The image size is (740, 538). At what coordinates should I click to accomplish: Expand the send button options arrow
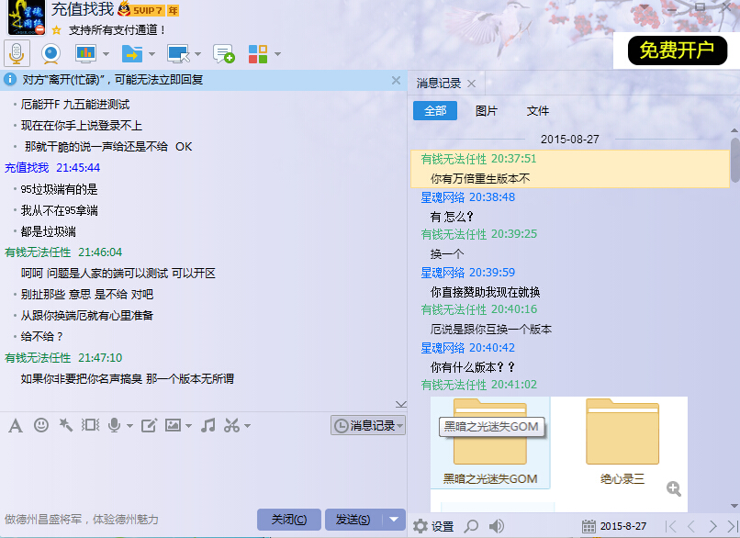point(394,520)
